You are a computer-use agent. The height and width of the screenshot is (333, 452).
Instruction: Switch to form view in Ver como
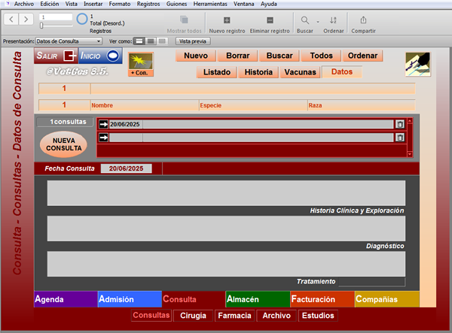click(x=139, y=41)
